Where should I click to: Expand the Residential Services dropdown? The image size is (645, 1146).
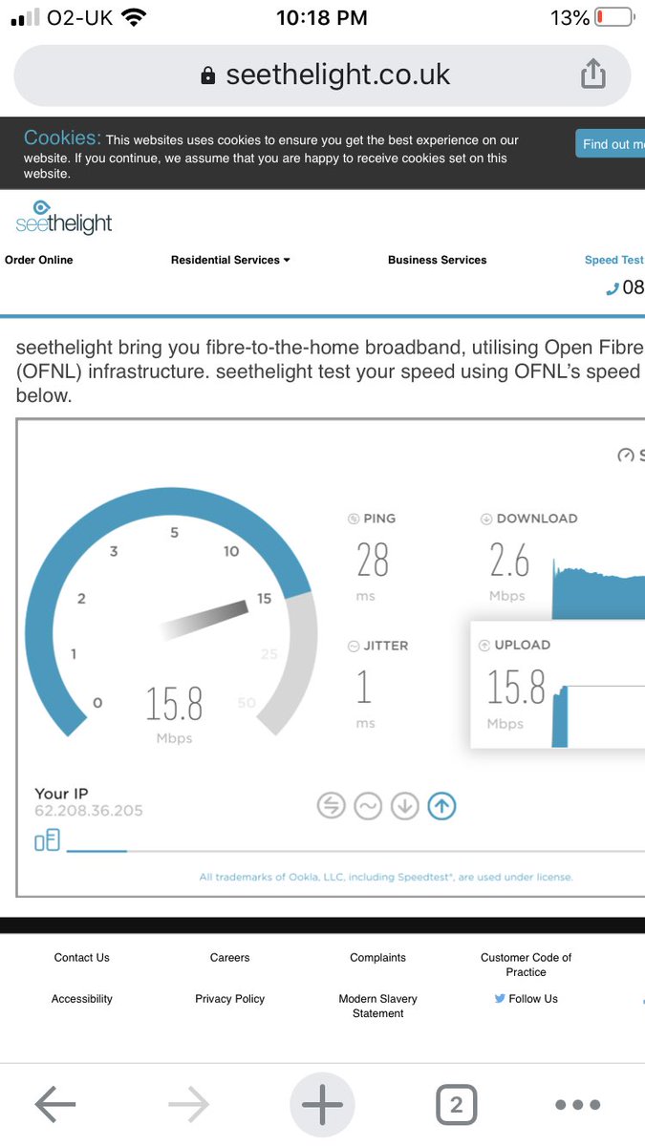pos(230,260)
